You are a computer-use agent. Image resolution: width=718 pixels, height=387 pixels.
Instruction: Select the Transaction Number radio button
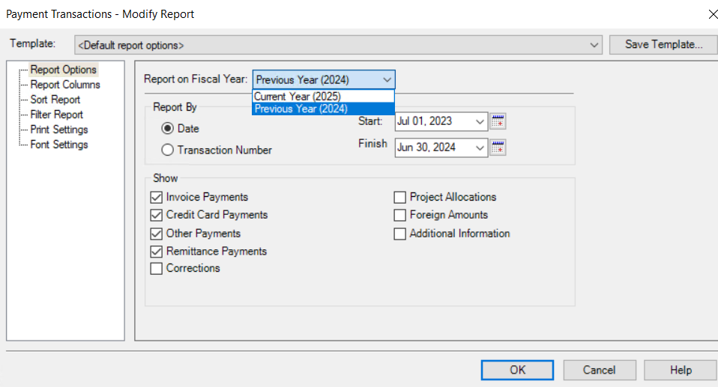click(x=168, y=150)
